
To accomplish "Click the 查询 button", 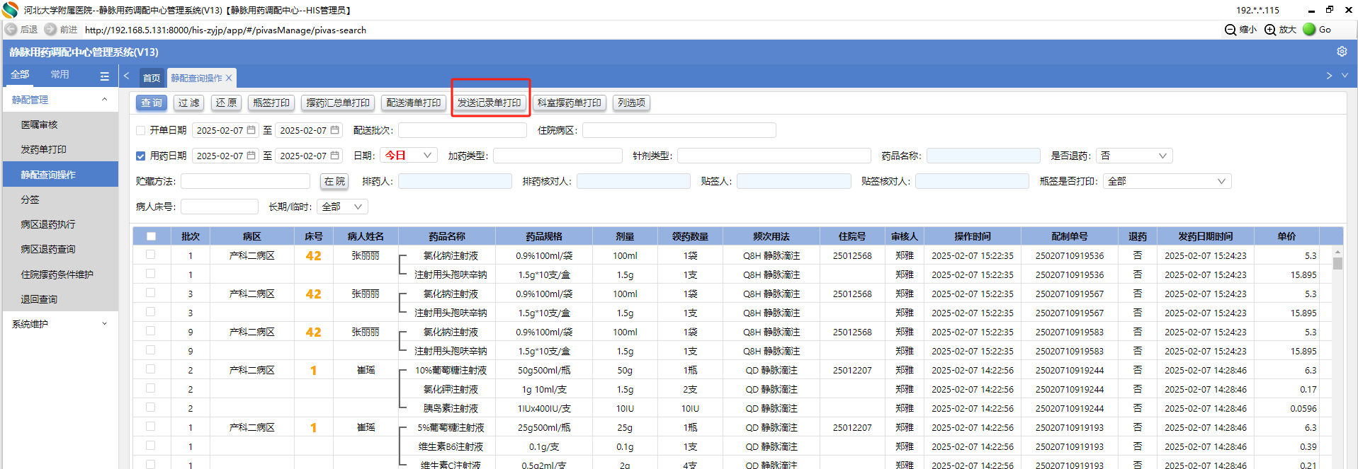I will coord(152,103).
